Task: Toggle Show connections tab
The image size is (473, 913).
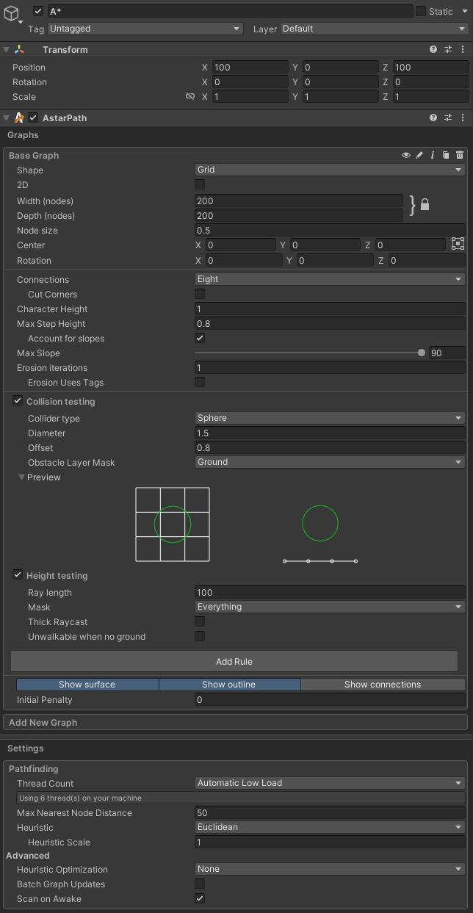Action: 383,684
